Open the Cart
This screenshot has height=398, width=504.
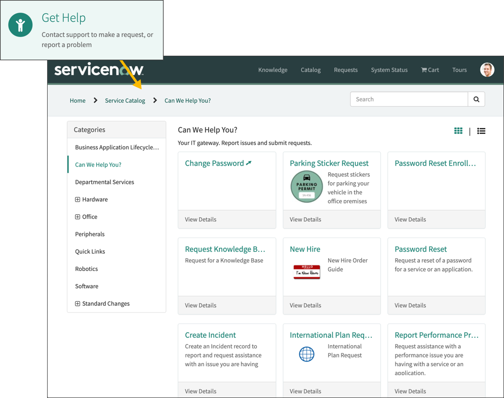429,70
